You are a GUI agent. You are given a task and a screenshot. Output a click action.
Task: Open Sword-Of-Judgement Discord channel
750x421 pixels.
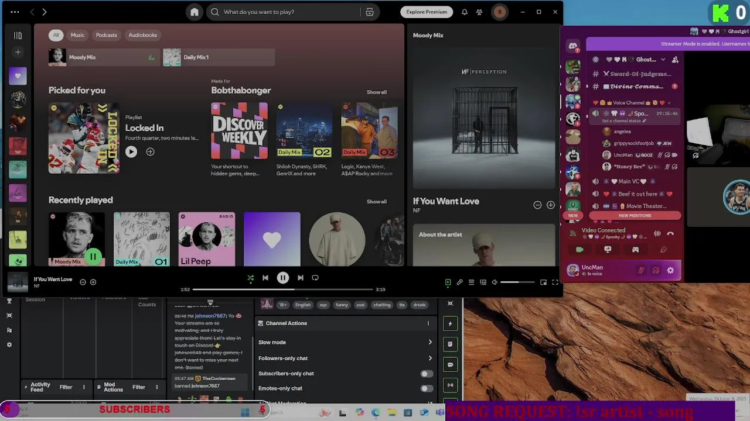pyautogui.click(x=635, y=74)
